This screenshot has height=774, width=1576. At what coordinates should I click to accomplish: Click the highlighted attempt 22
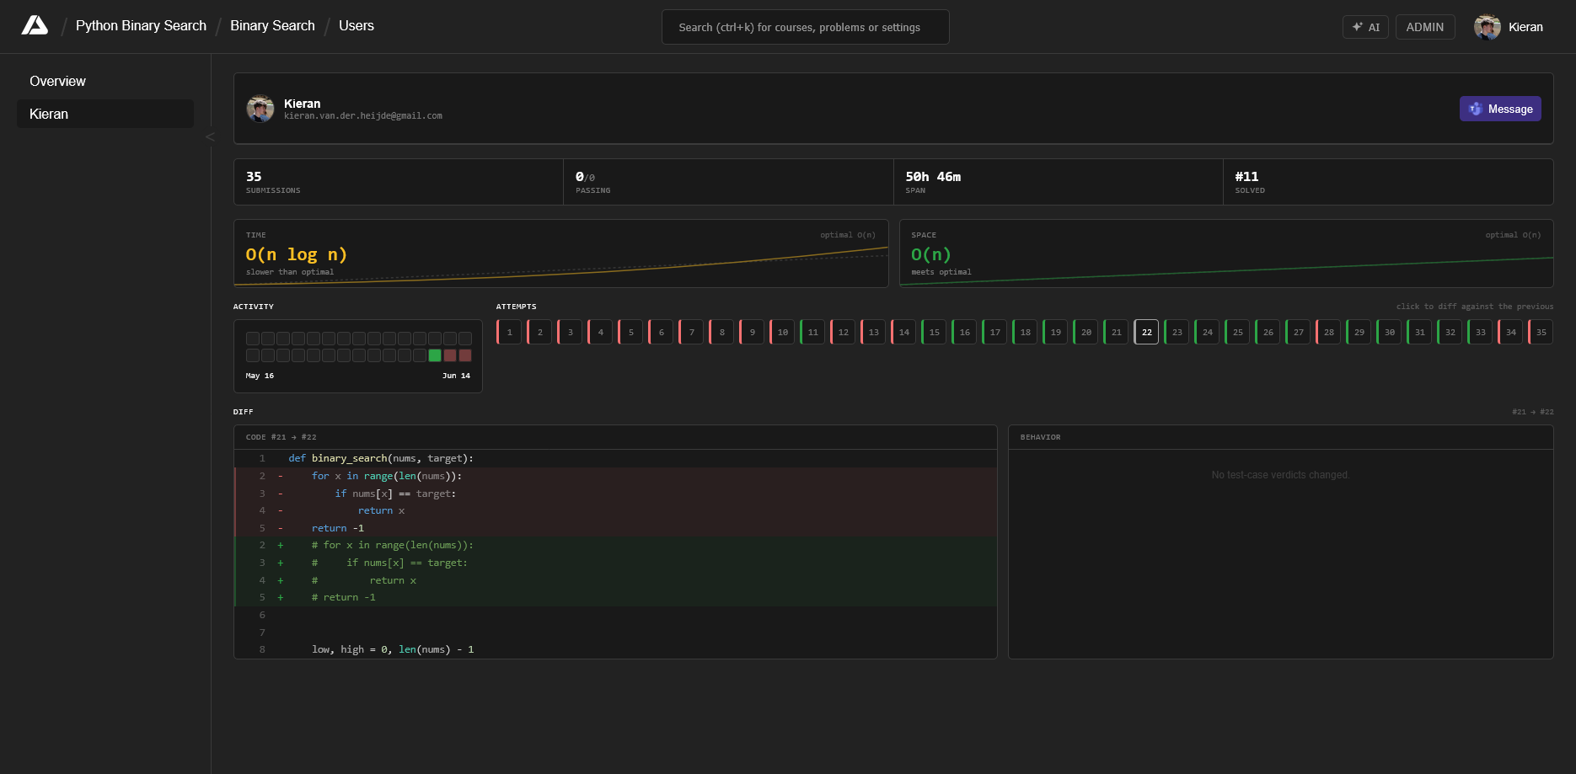click(x=1146, y=332)
